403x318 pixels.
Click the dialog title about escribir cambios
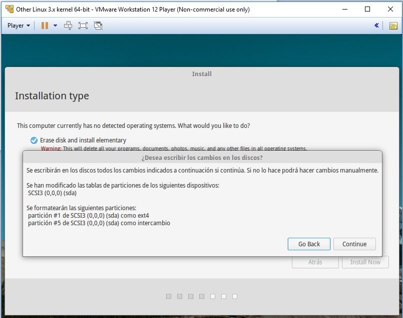click(202, 157)
